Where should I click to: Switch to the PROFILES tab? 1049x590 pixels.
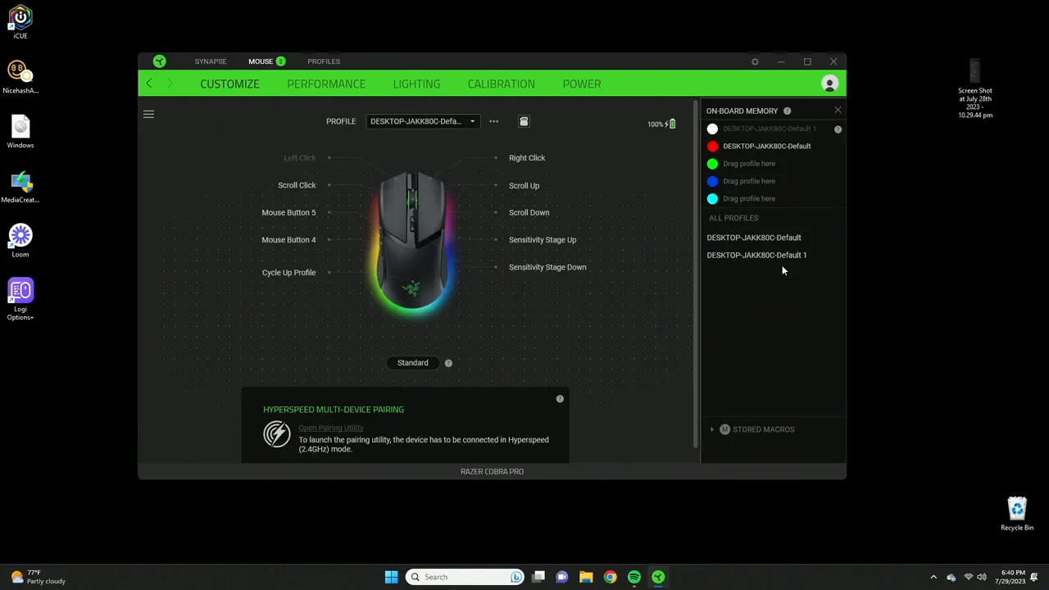coord(324,61)
